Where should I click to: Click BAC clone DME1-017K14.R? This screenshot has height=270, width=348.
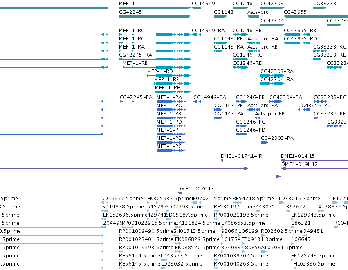click(x=241, y=157)
